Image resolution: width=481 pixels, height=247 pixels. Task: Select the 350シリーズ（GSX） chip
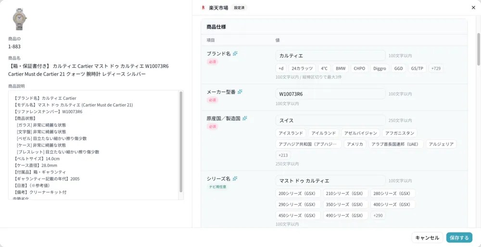tap(346, 204)
